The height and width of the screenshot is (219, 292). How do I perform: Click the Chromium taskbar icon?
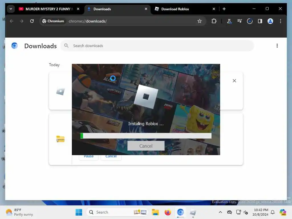pos(180,212)
